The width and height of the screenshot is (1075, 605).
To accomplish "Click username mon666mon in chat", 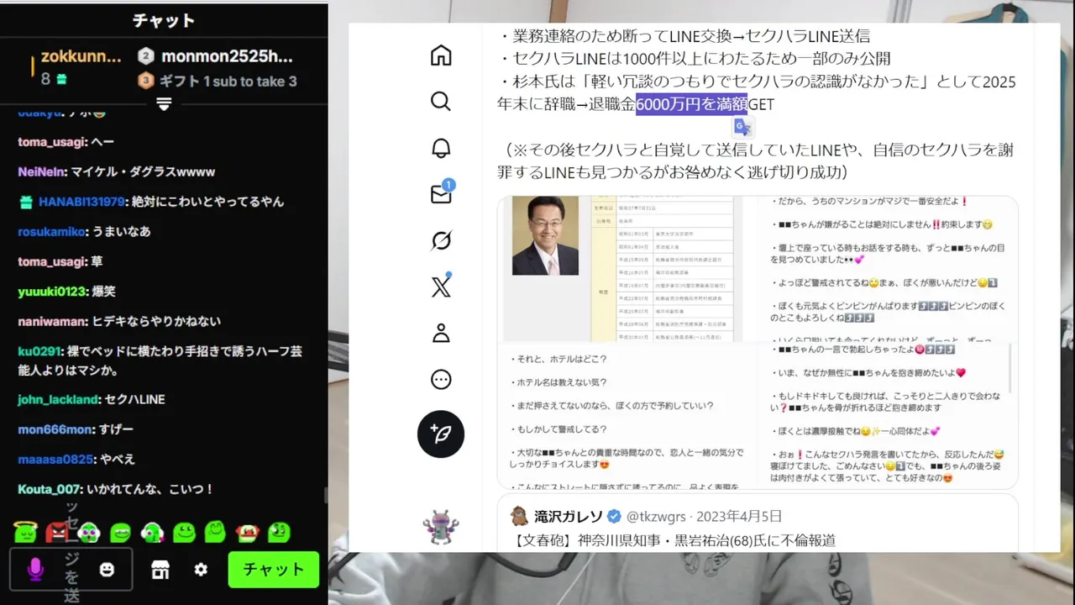I will pos(55,429).
